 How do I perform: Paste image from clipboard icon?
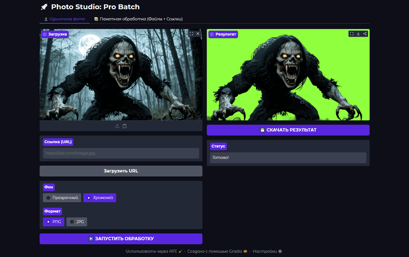(x=125, y=126)
